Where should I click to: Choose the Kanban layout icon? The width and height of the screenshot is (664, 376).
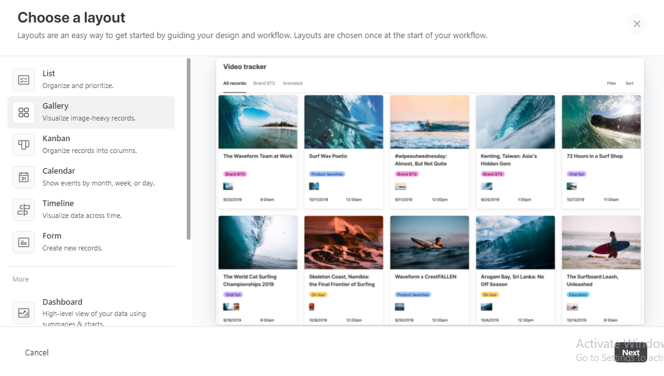[x=24, y=144]
